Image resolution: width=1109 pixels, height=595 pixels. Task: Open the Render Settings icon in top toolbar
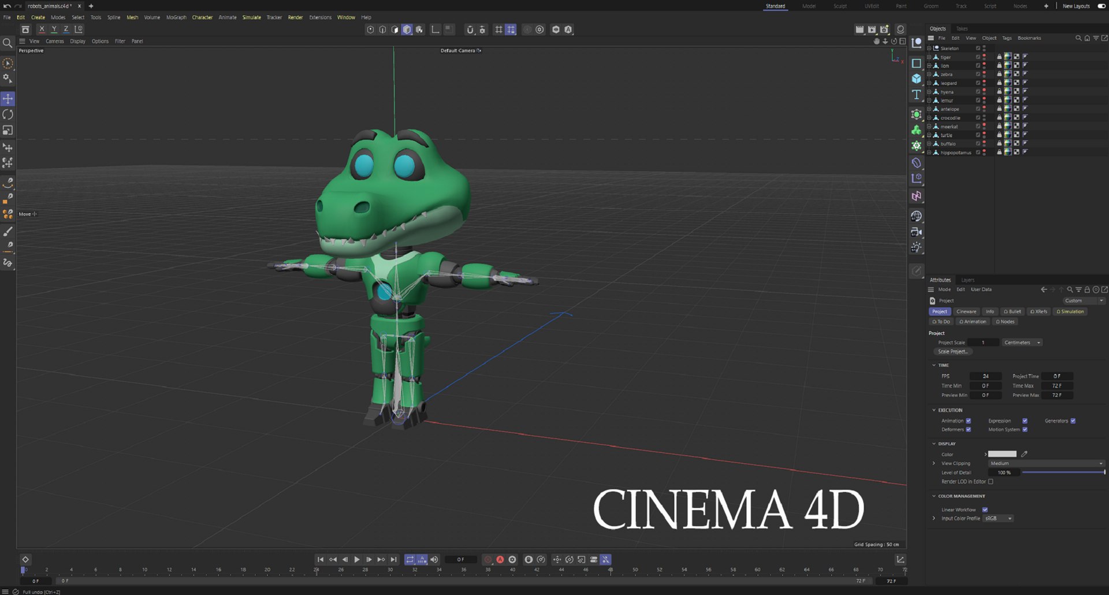(x=884, y=29)
